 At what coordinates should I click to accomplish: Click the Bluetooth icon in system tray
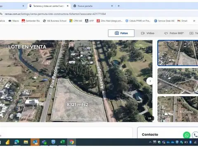click(191, 142)
